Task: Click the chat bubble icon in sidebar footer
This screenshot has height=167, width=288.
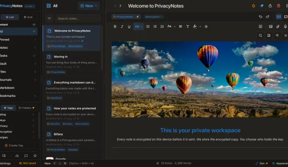Action: pyautogui.click(x=26, y=156)
